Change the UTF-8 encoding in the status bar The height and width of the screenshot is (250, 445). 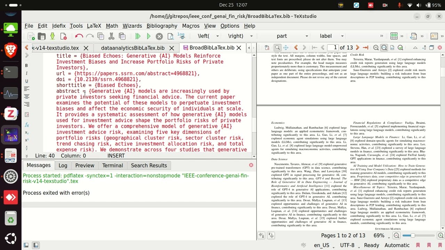coord(349,245)
